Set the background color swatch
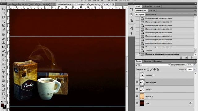 (5, 107)
